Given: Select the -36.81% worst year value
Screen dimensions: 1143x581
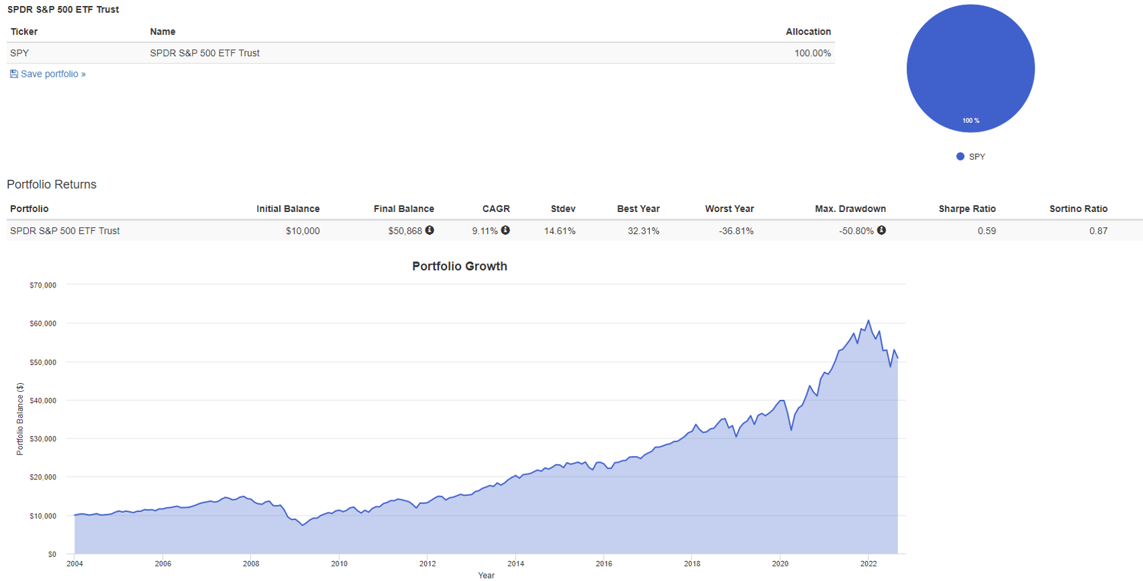Looking at the screenshot, I should tap(736, 231).
